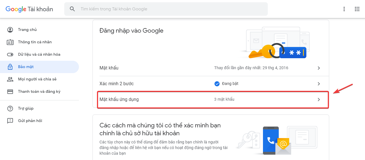Open the Google apps grid
The width and height of the screenshot is (365, 160).
(357, 9)
